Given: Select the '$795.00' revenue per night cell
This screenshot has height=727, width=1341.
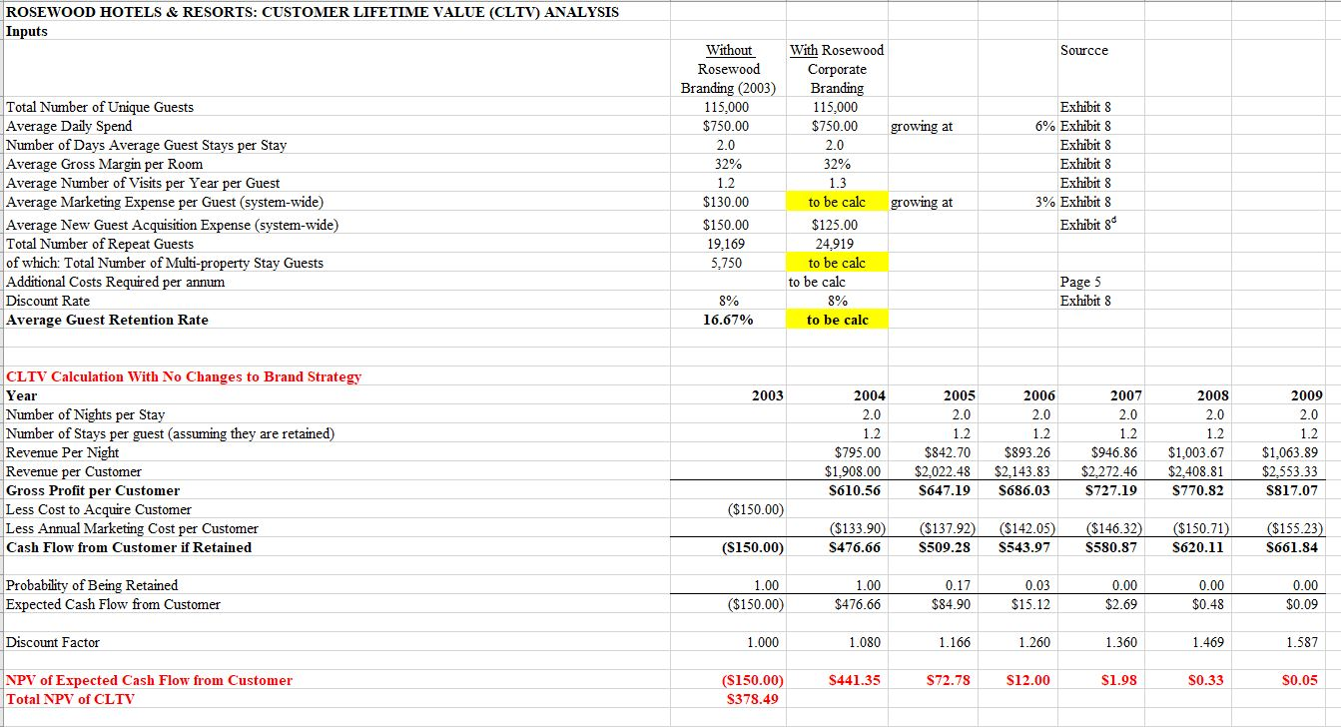Looking at the screenshot, I should coord(858,452).
